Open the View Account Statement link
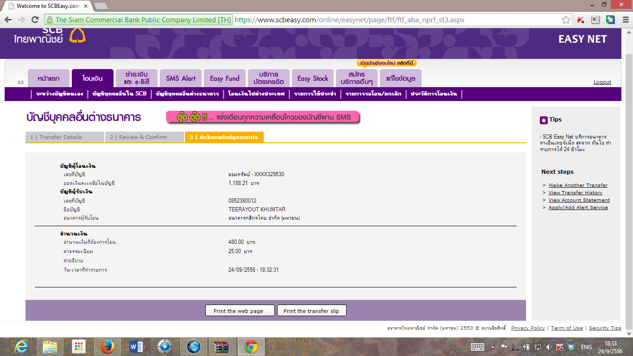 [x=579, y=200]
